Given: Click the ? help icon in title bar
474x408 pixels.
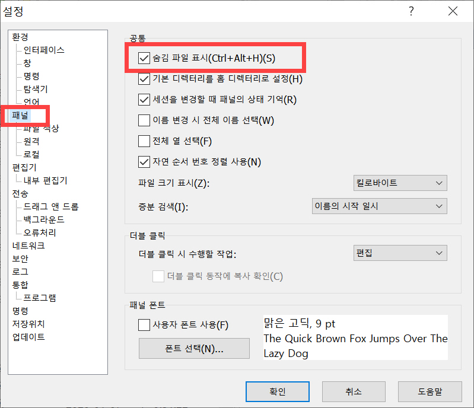Looking at the screenshot, I should pos(411,11).
